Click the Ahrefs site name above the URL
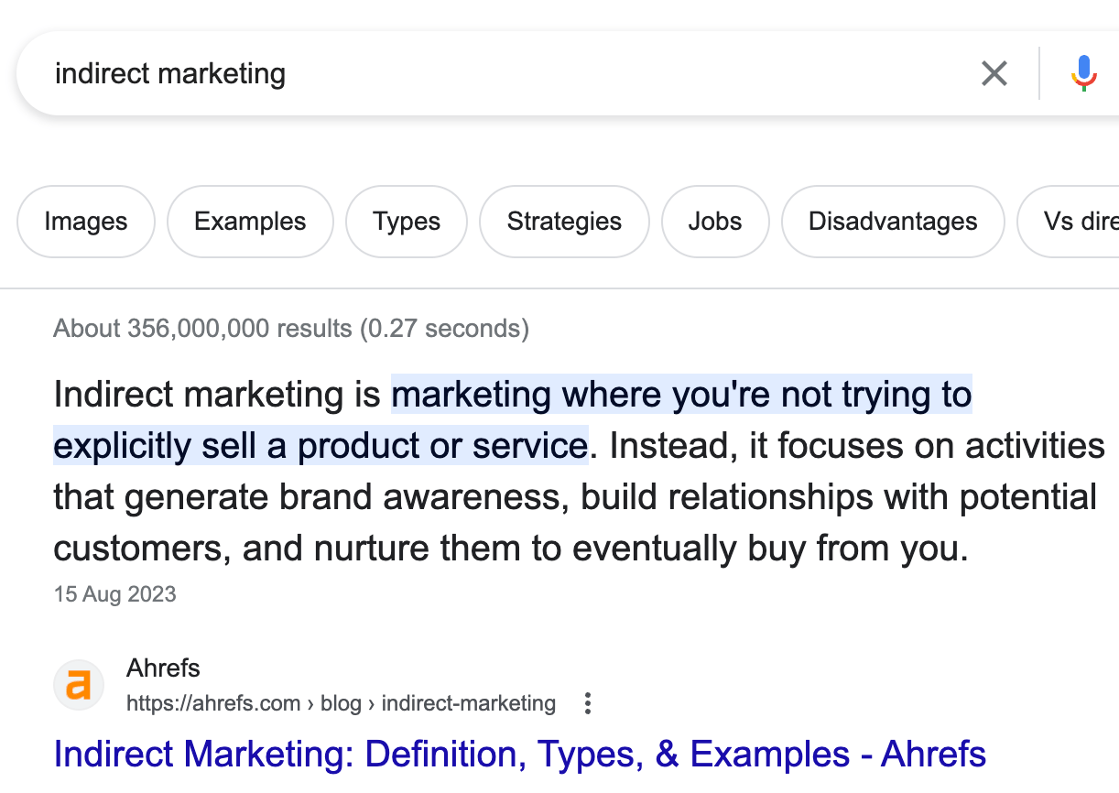This screenshot has height=793, width=1119. 163,668
